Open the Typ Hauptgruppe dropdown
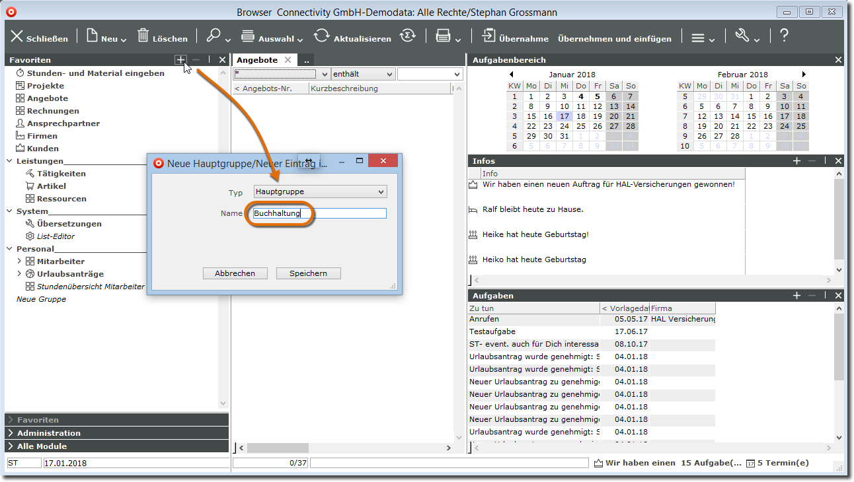This screenshot has height=482, width=854. [321, 192]
